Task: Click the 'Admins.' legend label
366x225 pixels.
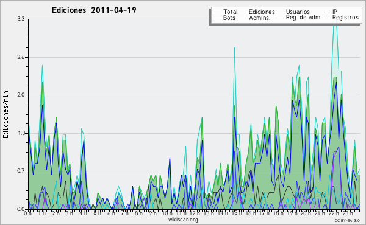Action: pyautogui.click(x=260, y=18)
